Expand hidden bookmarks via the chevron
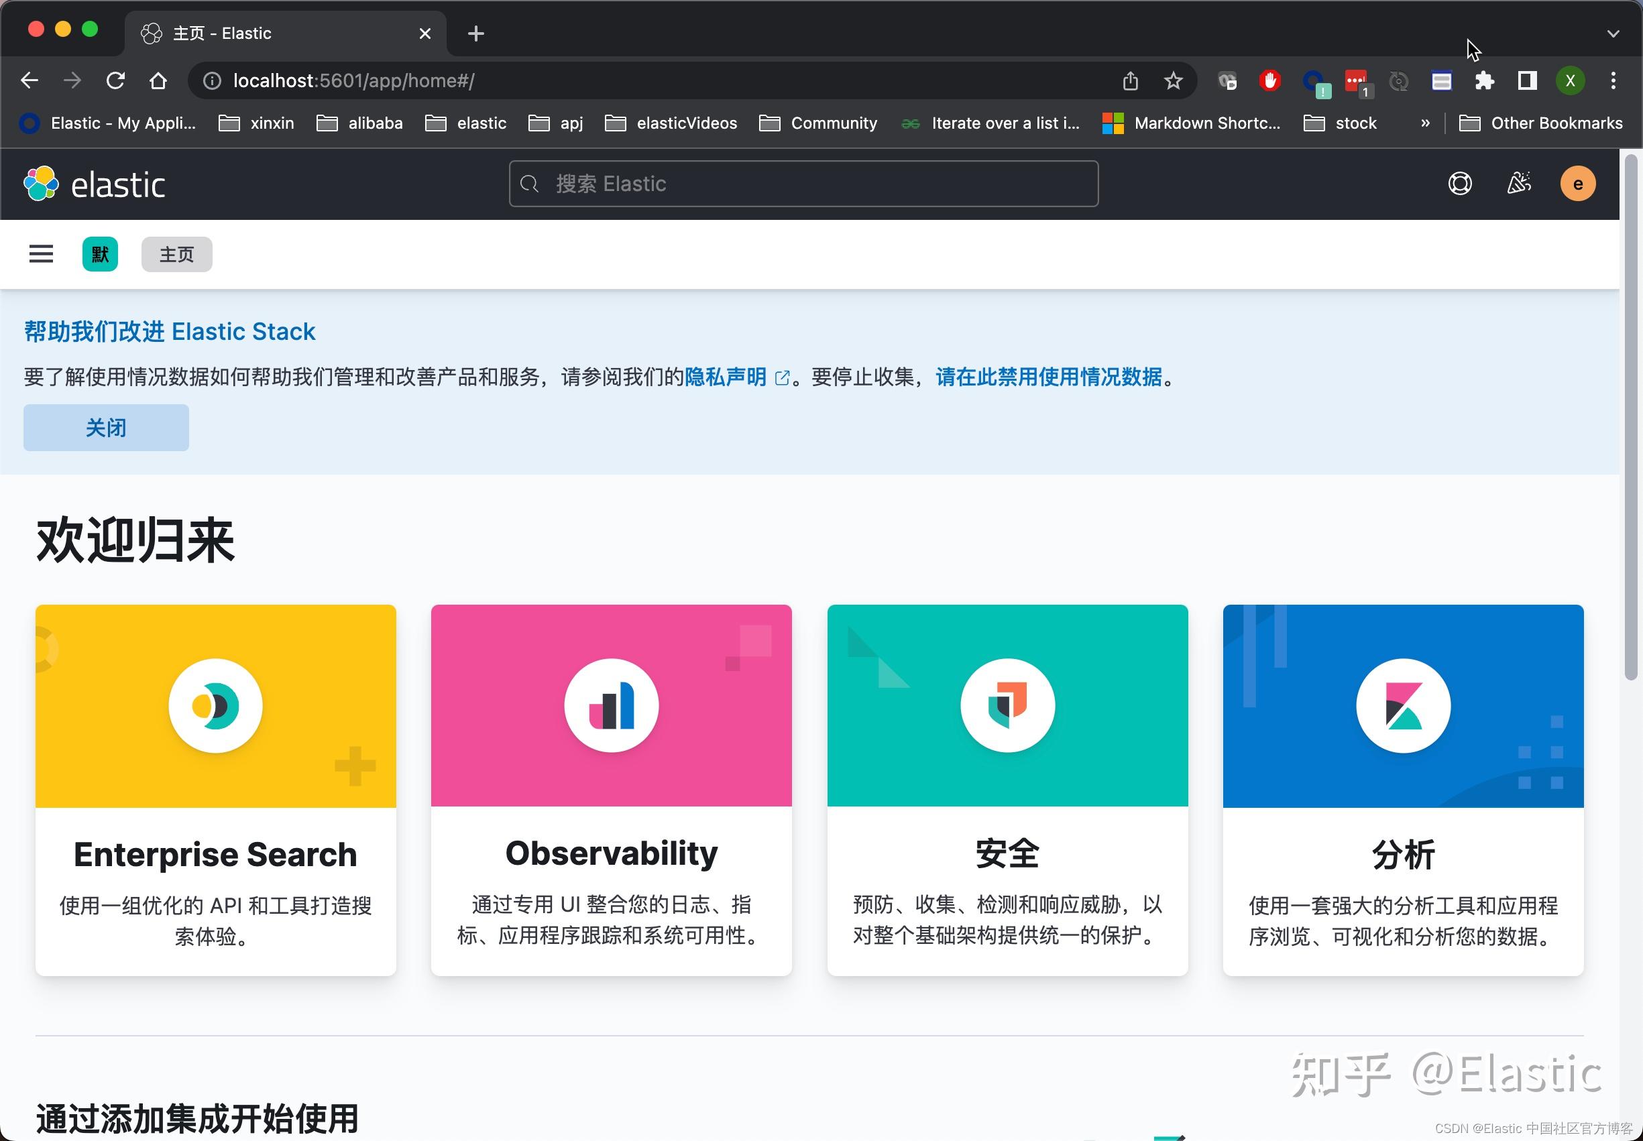The image size is (1643, 1141). pos(1424,123)
